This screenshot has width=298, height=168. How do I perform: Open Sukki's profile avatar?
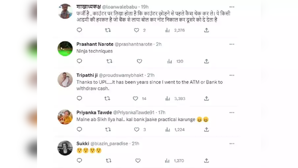[65, 148]
